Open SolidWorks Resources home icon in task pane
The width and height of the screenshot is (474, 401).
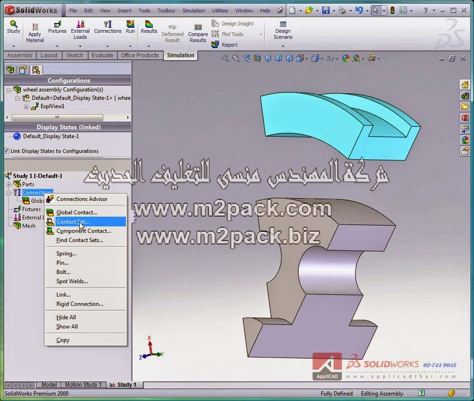coord(465,85)
